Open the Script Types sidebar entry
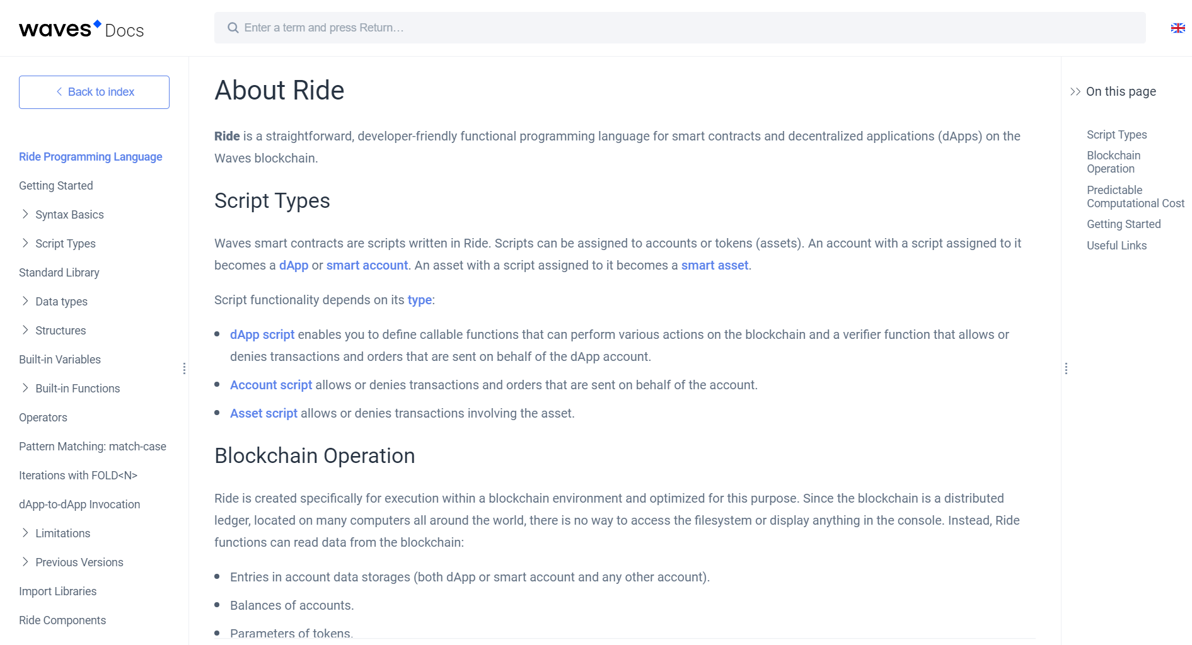 65,243
